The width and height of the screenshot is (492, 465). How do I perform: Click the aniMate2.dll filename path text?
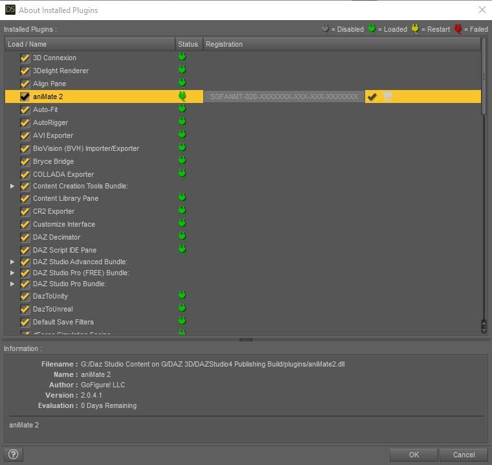point(213,364)
